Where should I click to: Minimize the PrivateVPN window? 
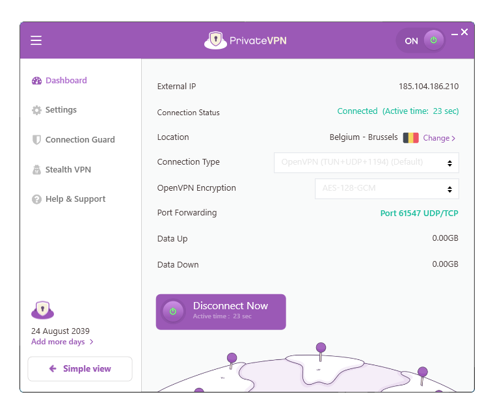click(x=455, y=34)
